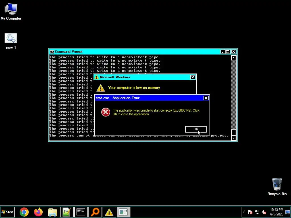Switch to Notepad++ in the taskbar
This screenshot has width=291, height=218.
click(x=67, y=212)
